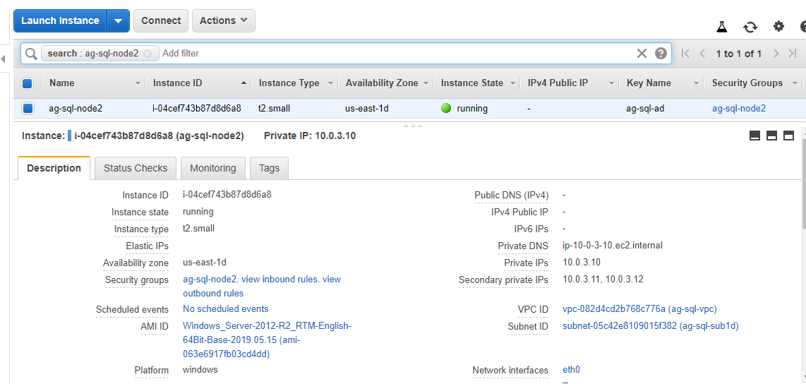The width and height of the screenshot is (806, 384).
Task: Click the t2.small cell in the table
Action: 274,109
